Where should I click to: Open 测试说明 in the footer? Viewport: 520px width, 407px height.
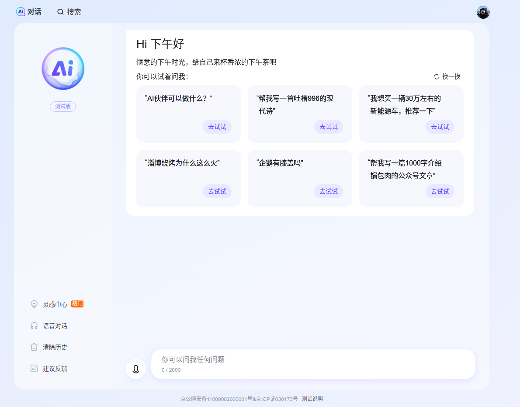pyautogui.click(x=312, y=399)
